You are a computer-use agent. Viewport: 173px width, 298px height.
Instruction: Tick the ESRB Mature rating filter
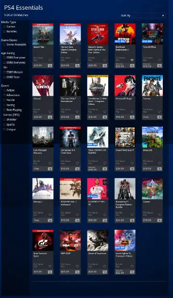coord(4,72)
